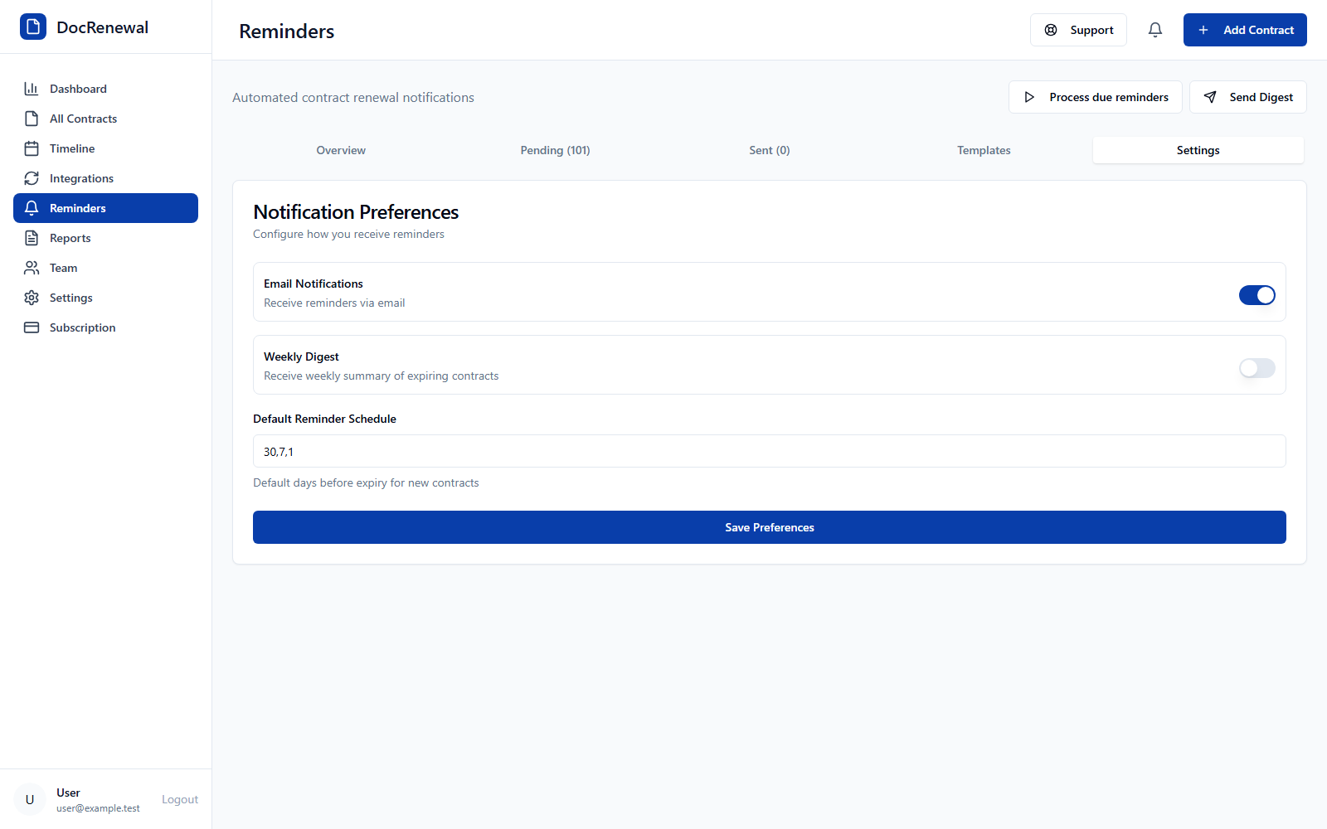Open Integrations page
The height and width of the screenshot is (829, 1327).
pyautogui.click(x=105, y=178)
